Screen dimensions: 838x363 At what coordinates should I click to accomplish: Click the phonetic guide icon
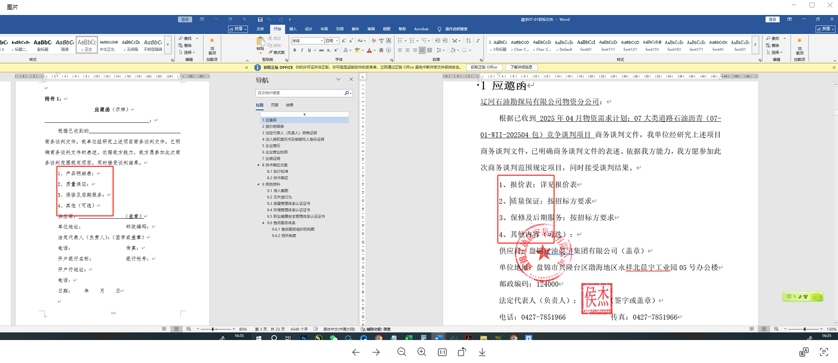381,41
